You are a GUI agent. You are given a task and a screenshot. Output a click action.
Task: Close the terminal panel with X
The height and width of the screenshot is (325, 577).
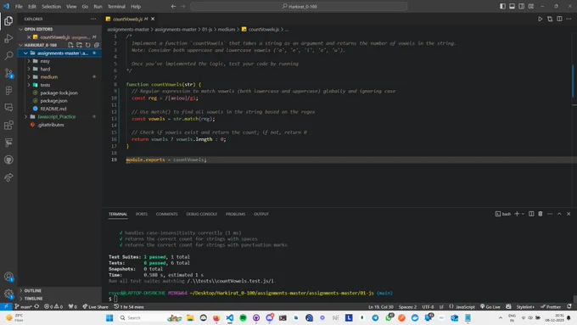[569, 214]
